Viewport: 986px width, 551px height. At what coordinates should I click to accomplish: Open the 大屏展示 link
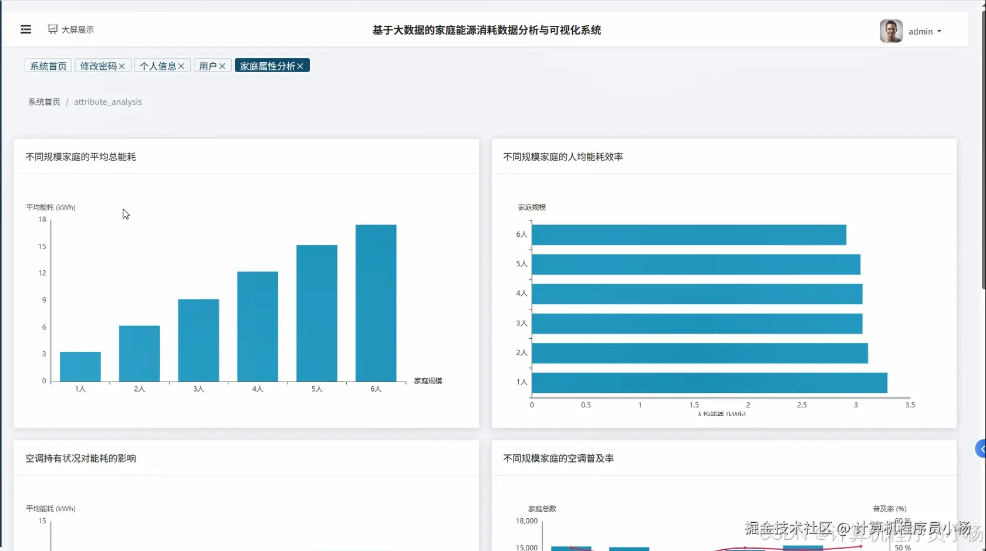77,29
